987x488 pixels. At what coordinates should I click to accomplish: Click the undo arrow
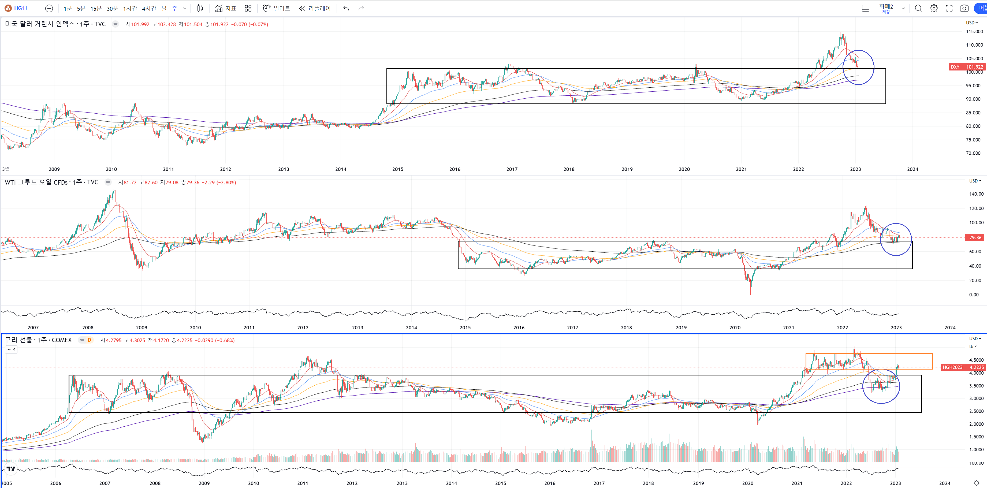[346, 8]
